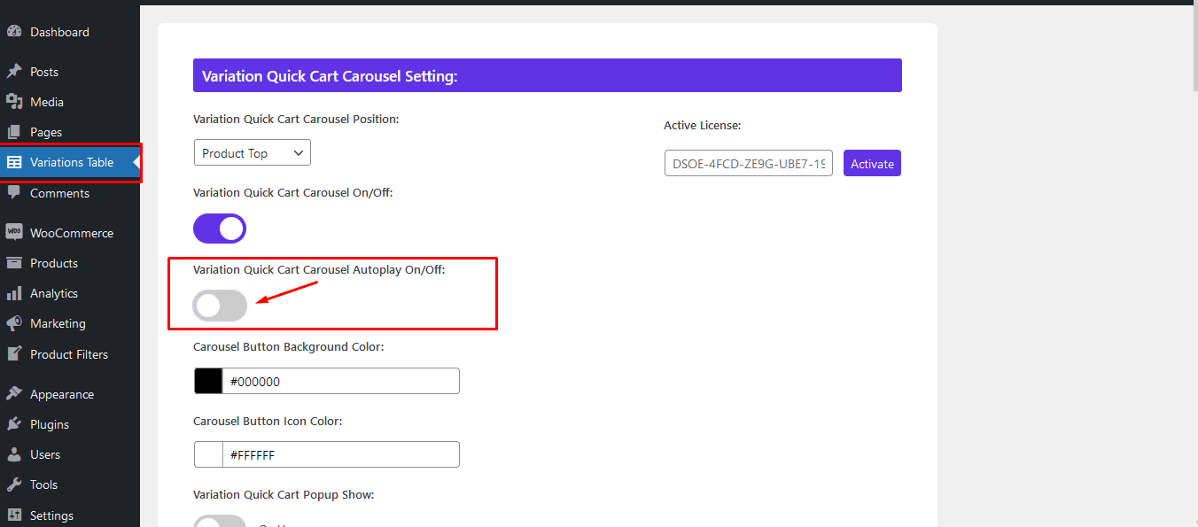Click 'Variation Quick Cart Carousel Position:' label
The width and height of the screenshot is (1198, 527).
point(296,119)
